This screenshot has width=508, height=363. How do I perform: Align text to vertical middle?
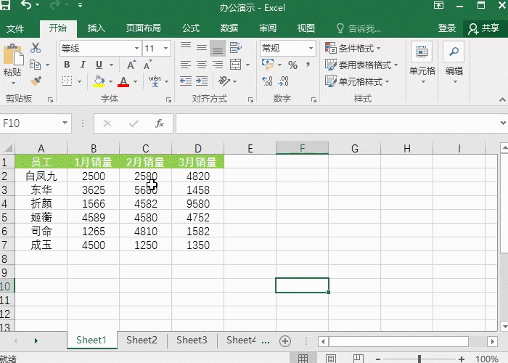[202, 48]
